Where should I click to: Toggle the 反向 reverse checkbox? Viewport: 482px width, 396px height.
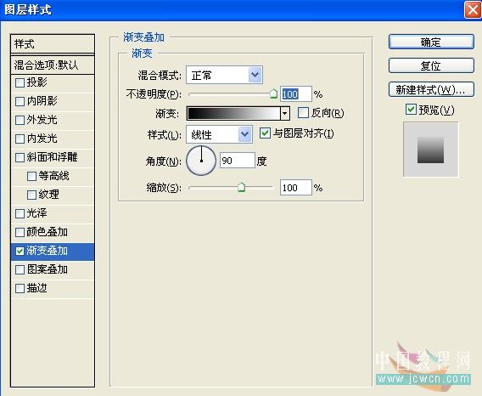pos(303,113)
